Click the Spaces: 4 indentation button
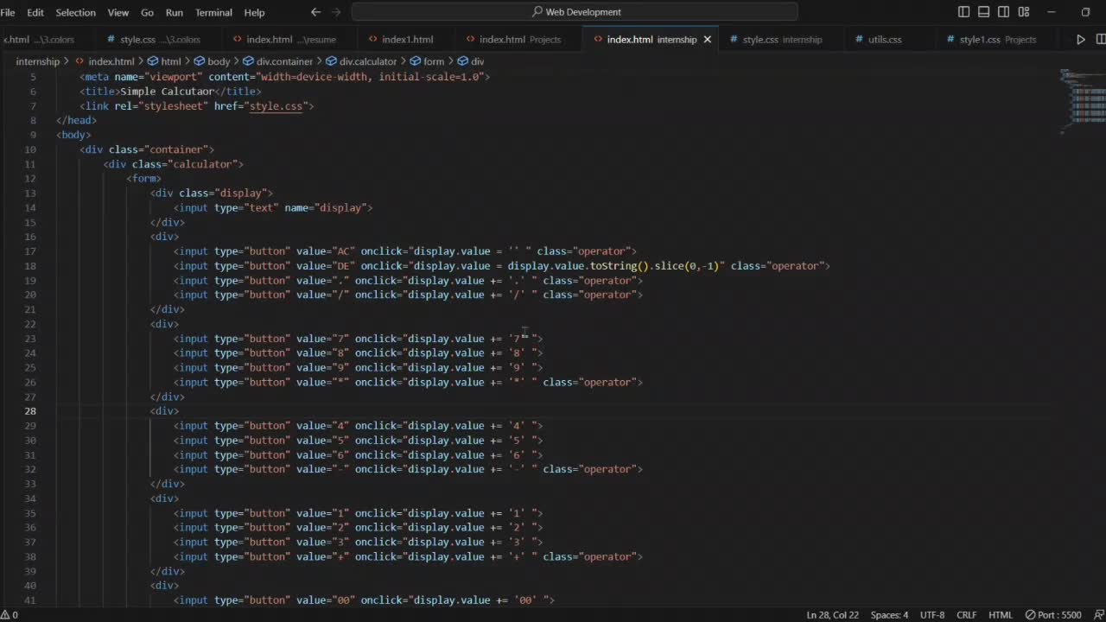 pos(889,615)
